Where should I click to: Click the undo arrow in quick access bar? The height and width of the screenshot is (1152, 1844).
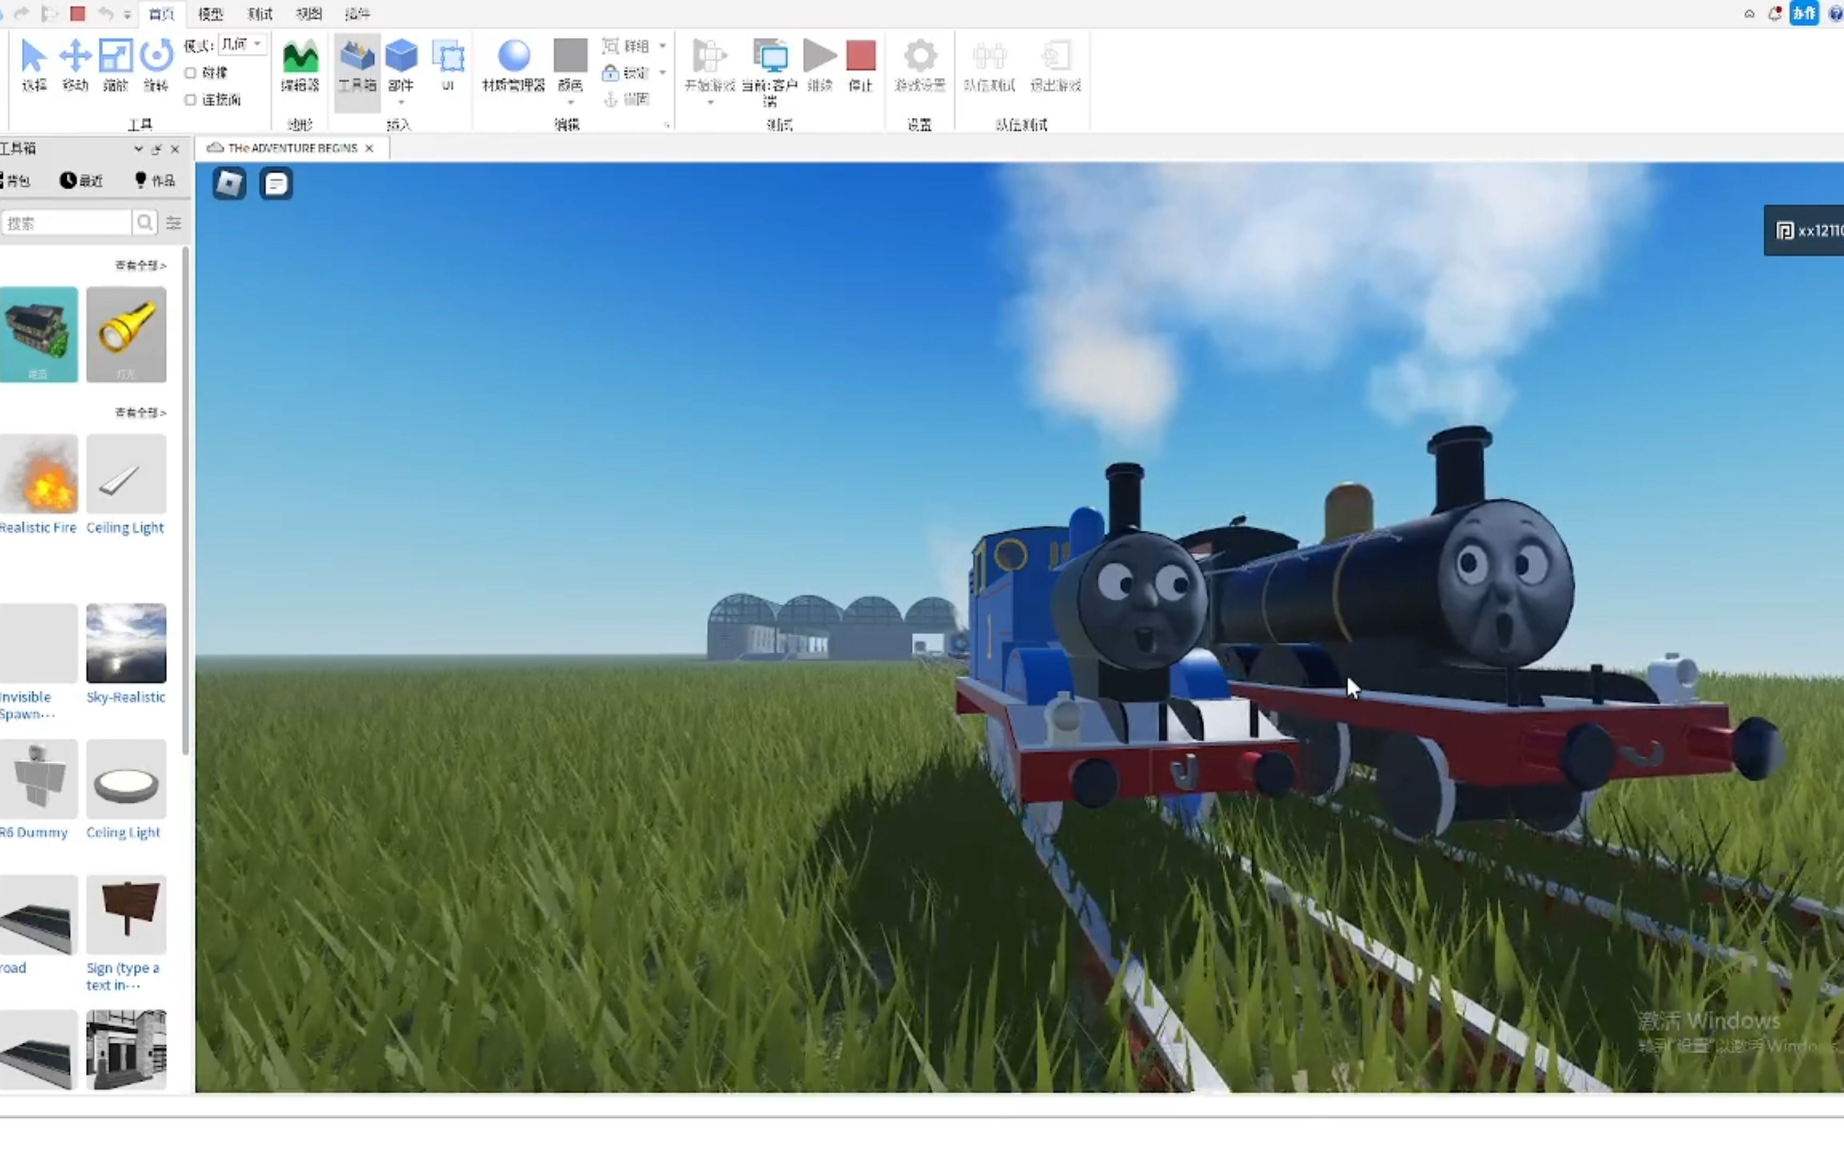pos(106,14)
